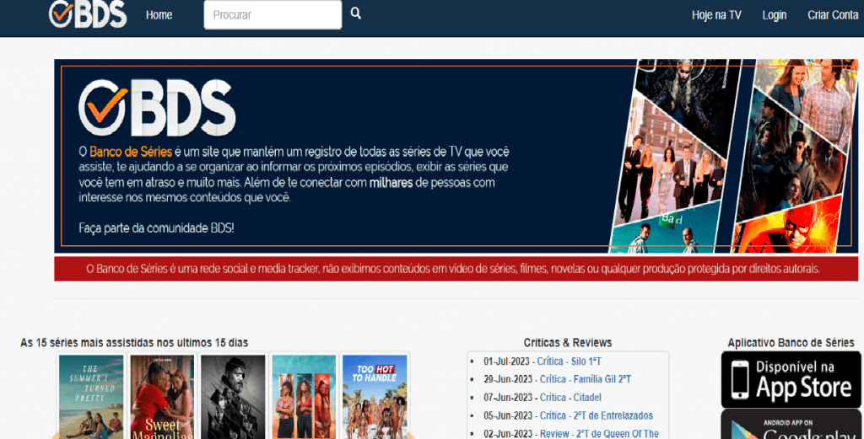The image size is (864, 439).
Task: Click the Banco de Séries orange link
Action: click(131, 152)
